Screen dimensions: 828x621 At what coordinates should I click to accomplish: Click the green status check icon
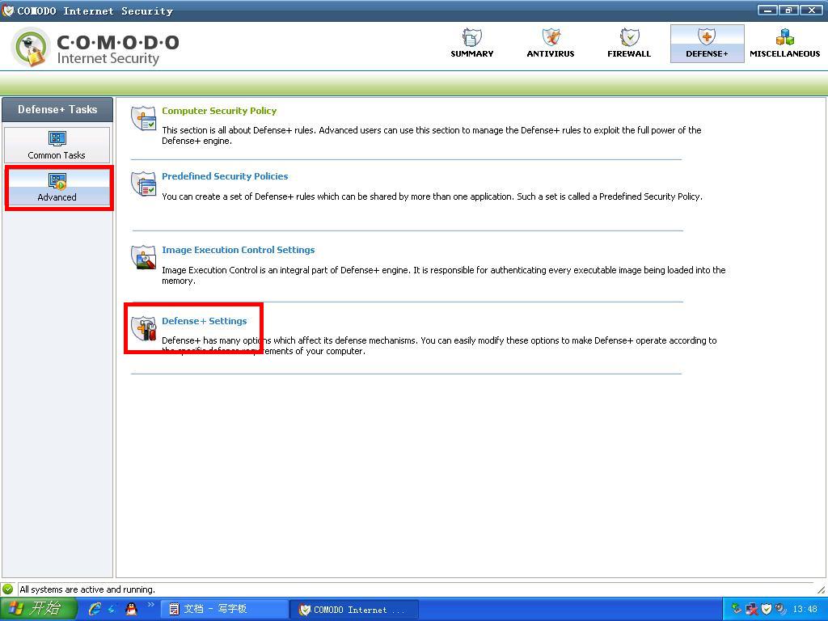(8, 589)
